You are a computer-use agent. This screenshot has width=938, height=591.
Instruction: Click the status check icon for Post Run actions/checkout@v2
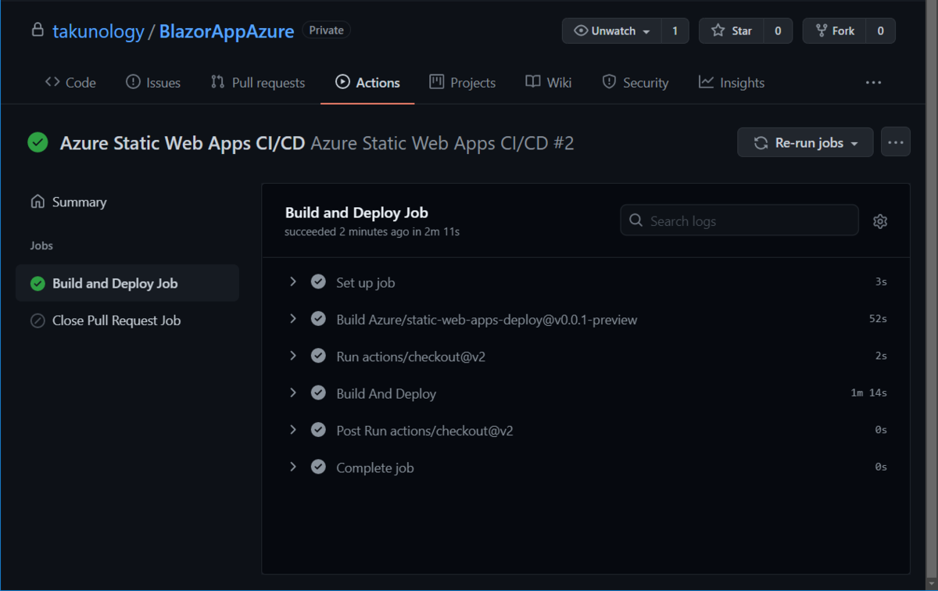click(318, 429)
